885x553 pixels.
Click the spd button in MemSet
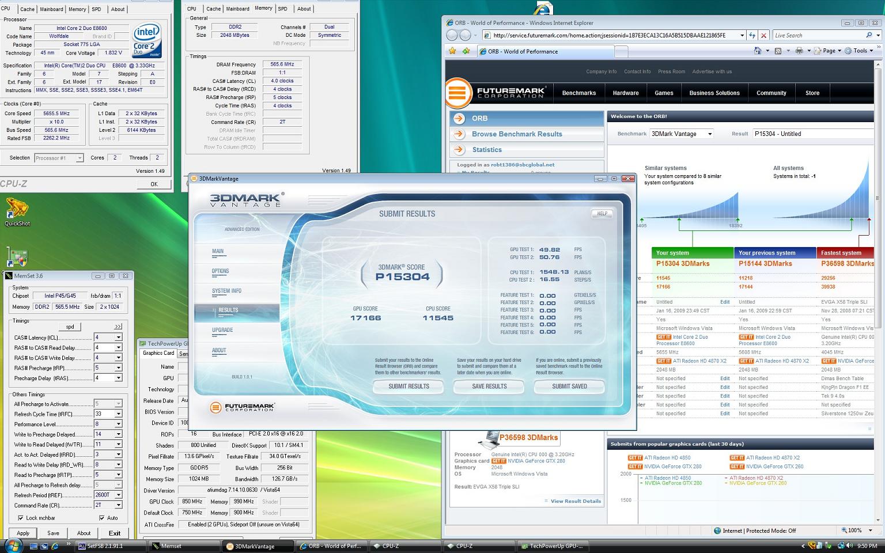pyautogui.click(x=70, y=327)
